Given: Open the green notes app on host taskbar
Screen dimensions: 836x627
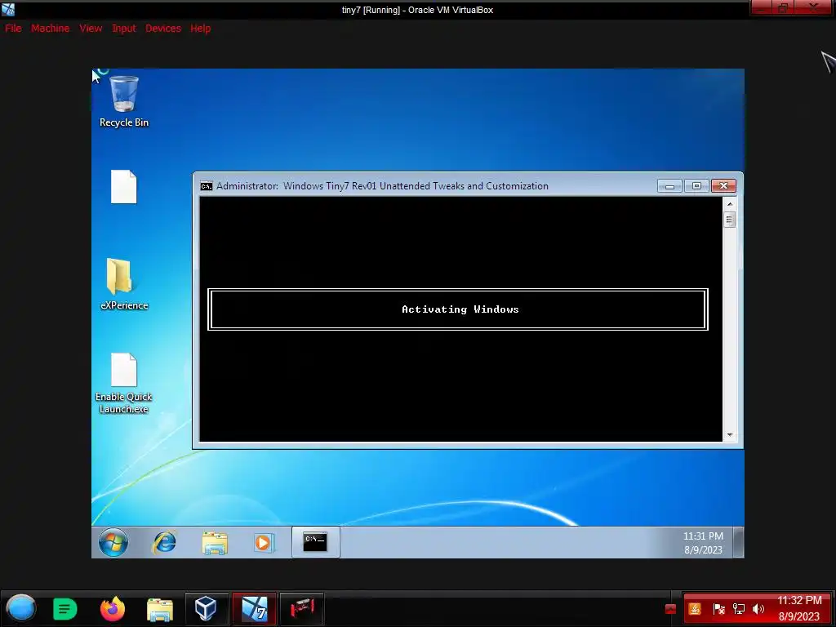Looking at the screenshot, I should 65,608.
